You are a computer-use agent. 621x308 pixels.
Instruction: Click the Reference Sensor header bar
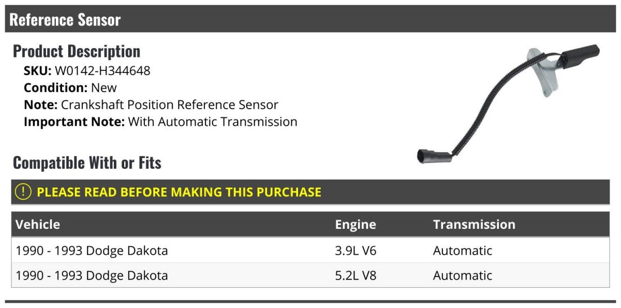(x=310, y=20)
